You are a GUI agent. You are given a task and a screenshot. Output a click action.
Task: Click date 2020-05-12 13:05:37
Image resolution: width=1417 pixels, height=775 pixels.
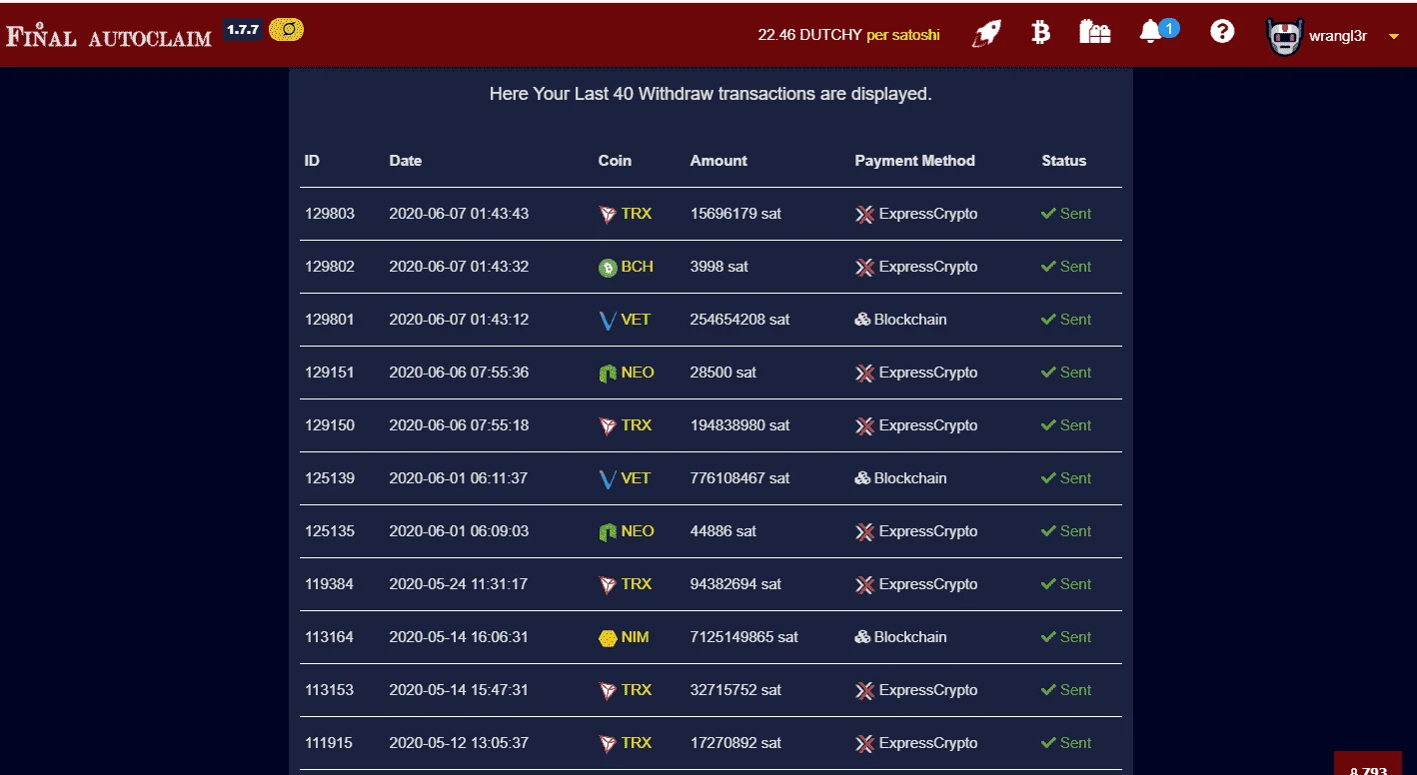click(459, 743)
